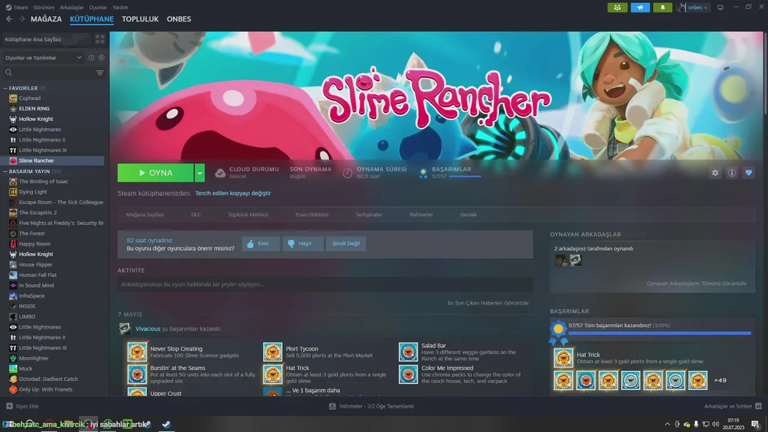Open the Görünüm menu
Viewport: 768px width, 432px height.
[x=44, y=7]
